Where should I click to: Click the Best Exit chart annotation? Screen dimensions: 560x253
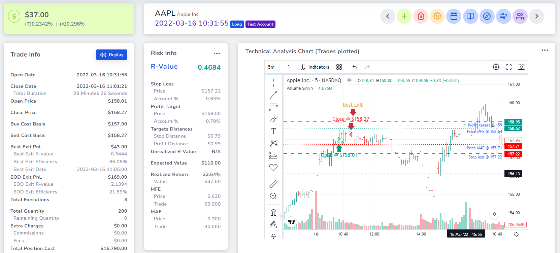coord(353,105)
